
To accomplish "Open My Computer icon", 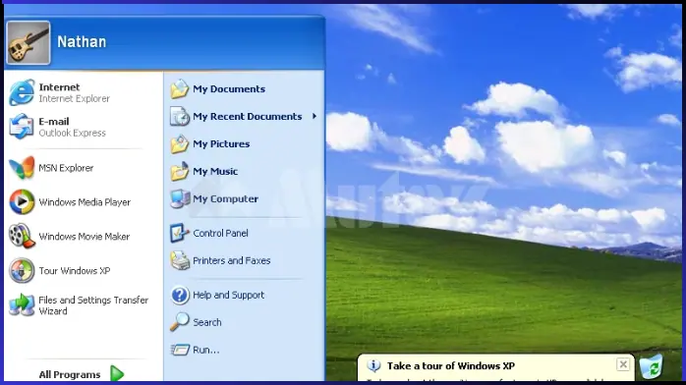I will pos(180,198).
